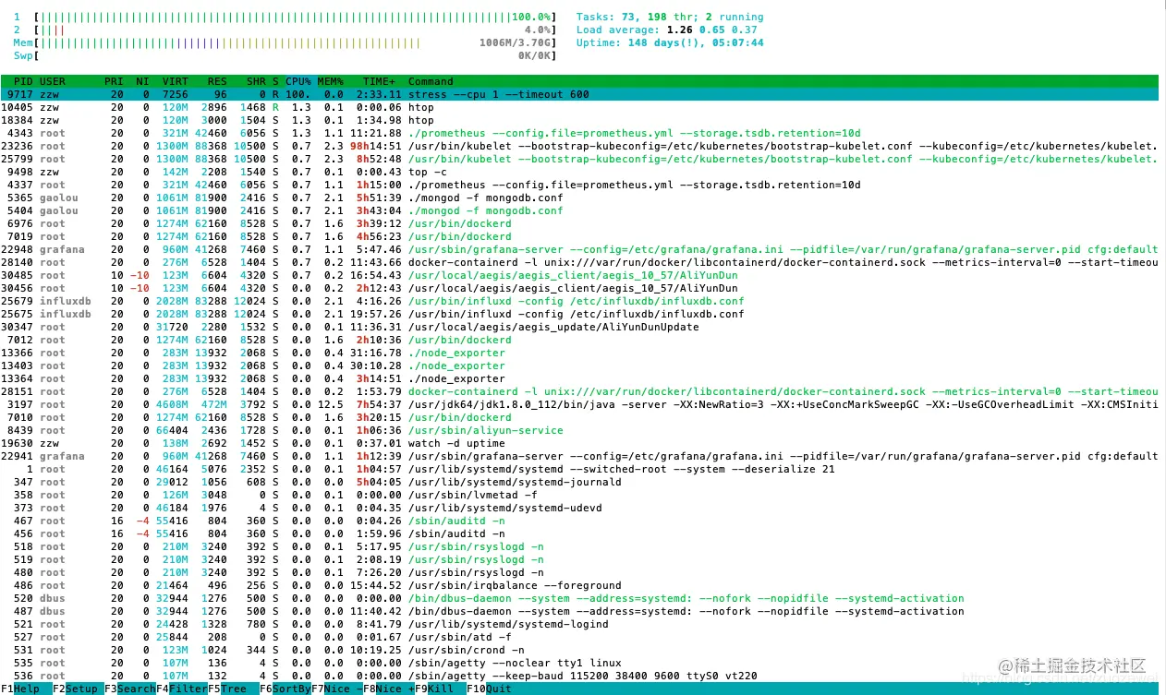
Task: Open F2 Setup in the function bar
Action: pos(78,689)
